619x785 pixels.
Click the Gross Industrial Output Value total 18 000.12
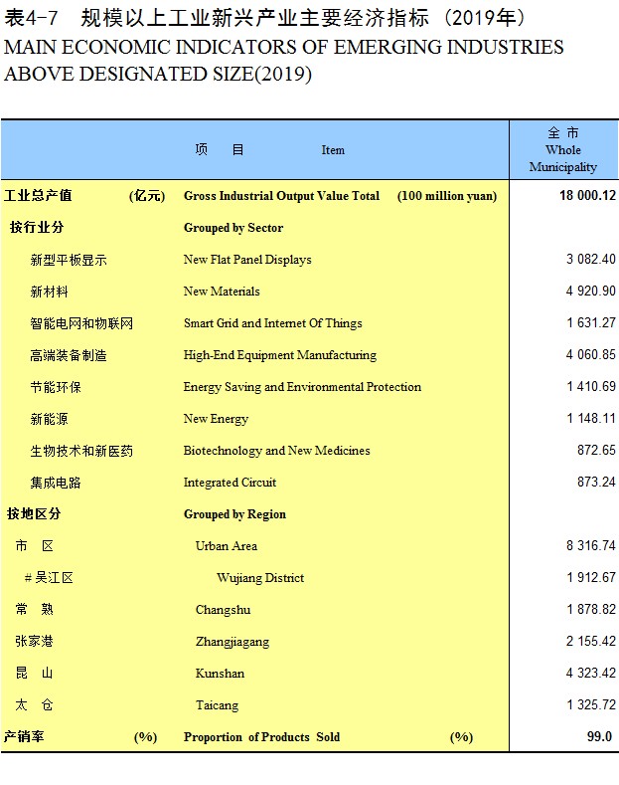[x=587, y=196]
